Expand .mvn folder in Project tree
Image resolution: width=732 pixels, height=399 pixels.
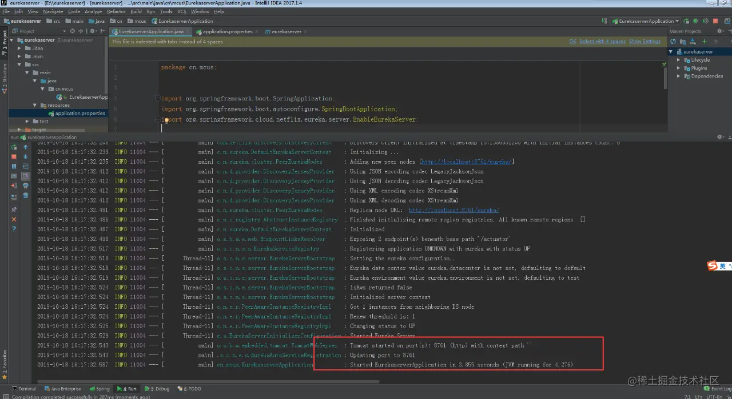click(x=20, y=57)
